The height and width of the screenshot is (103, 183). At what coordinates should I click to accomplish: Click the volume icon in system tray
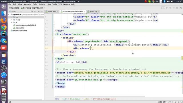[x=172, y=1]
